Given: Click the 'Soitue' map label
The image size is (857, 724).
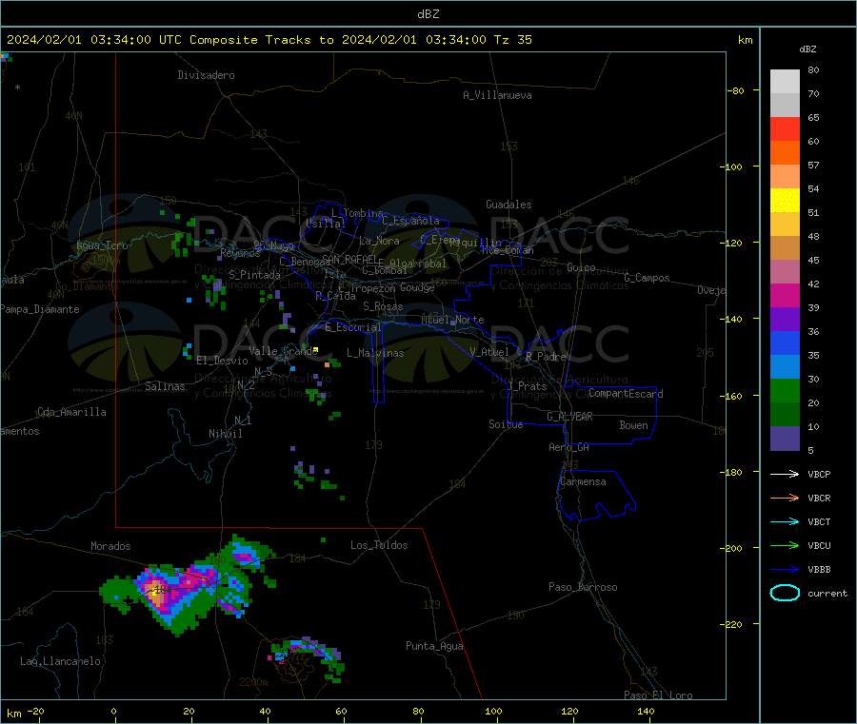Looking at the screenshot, I should point(506,424).
